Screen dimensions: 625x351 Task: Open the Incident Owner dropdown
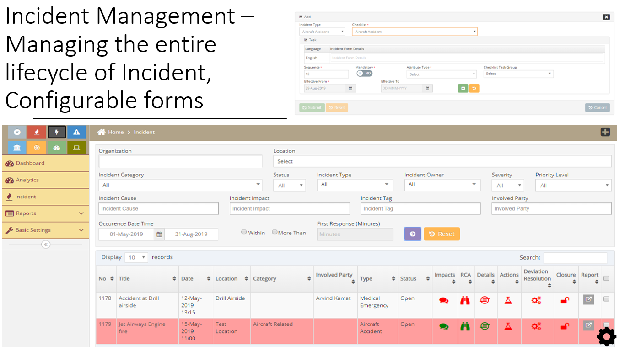click(x=442, y=185)
